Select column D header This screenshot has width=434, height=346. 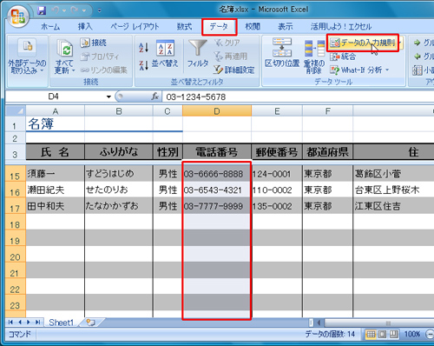(217, 111)
